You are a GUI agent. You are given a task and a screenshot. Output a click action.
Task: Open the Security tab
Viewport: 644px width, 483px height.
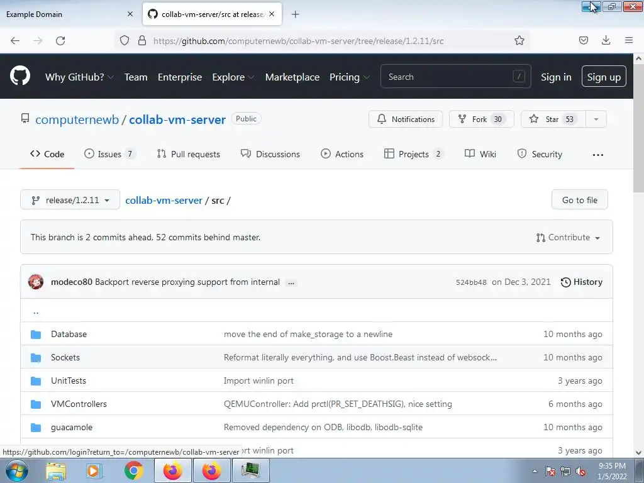tap(540, 154)
